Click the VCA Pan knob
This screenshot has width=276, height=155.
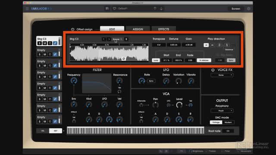tap(155, 105)
